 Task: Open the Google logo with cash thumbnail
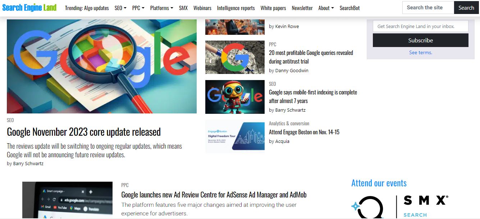pyautogui.click(x=235, y=57)
